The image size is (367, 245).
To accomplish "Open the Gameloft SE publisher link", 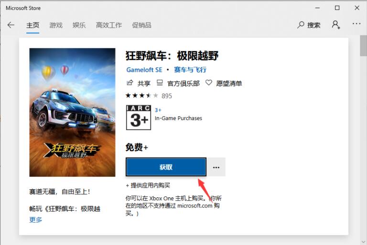I will click(144, 70).
